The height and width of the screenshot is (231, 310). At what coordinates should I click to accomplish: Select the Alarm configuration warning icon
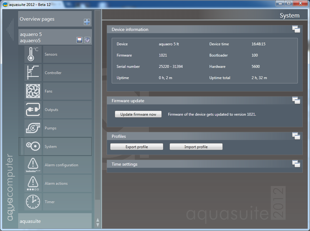(x=33, y=165)
